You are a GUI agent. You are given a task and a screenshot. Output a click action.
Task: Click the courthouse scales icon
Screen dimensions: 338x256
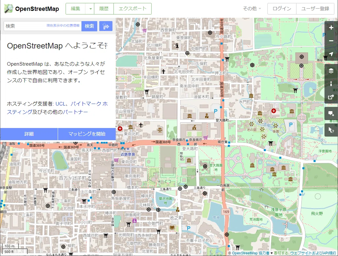pyautogui.click(x=160, y=130)
